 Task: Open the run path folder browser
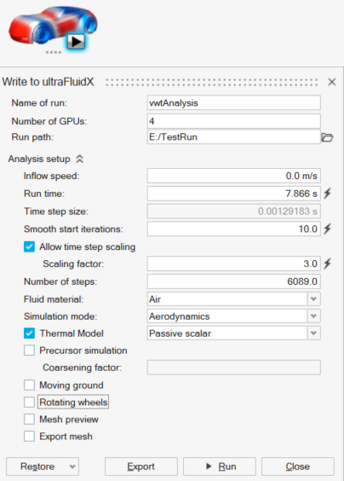coord(327,137)
